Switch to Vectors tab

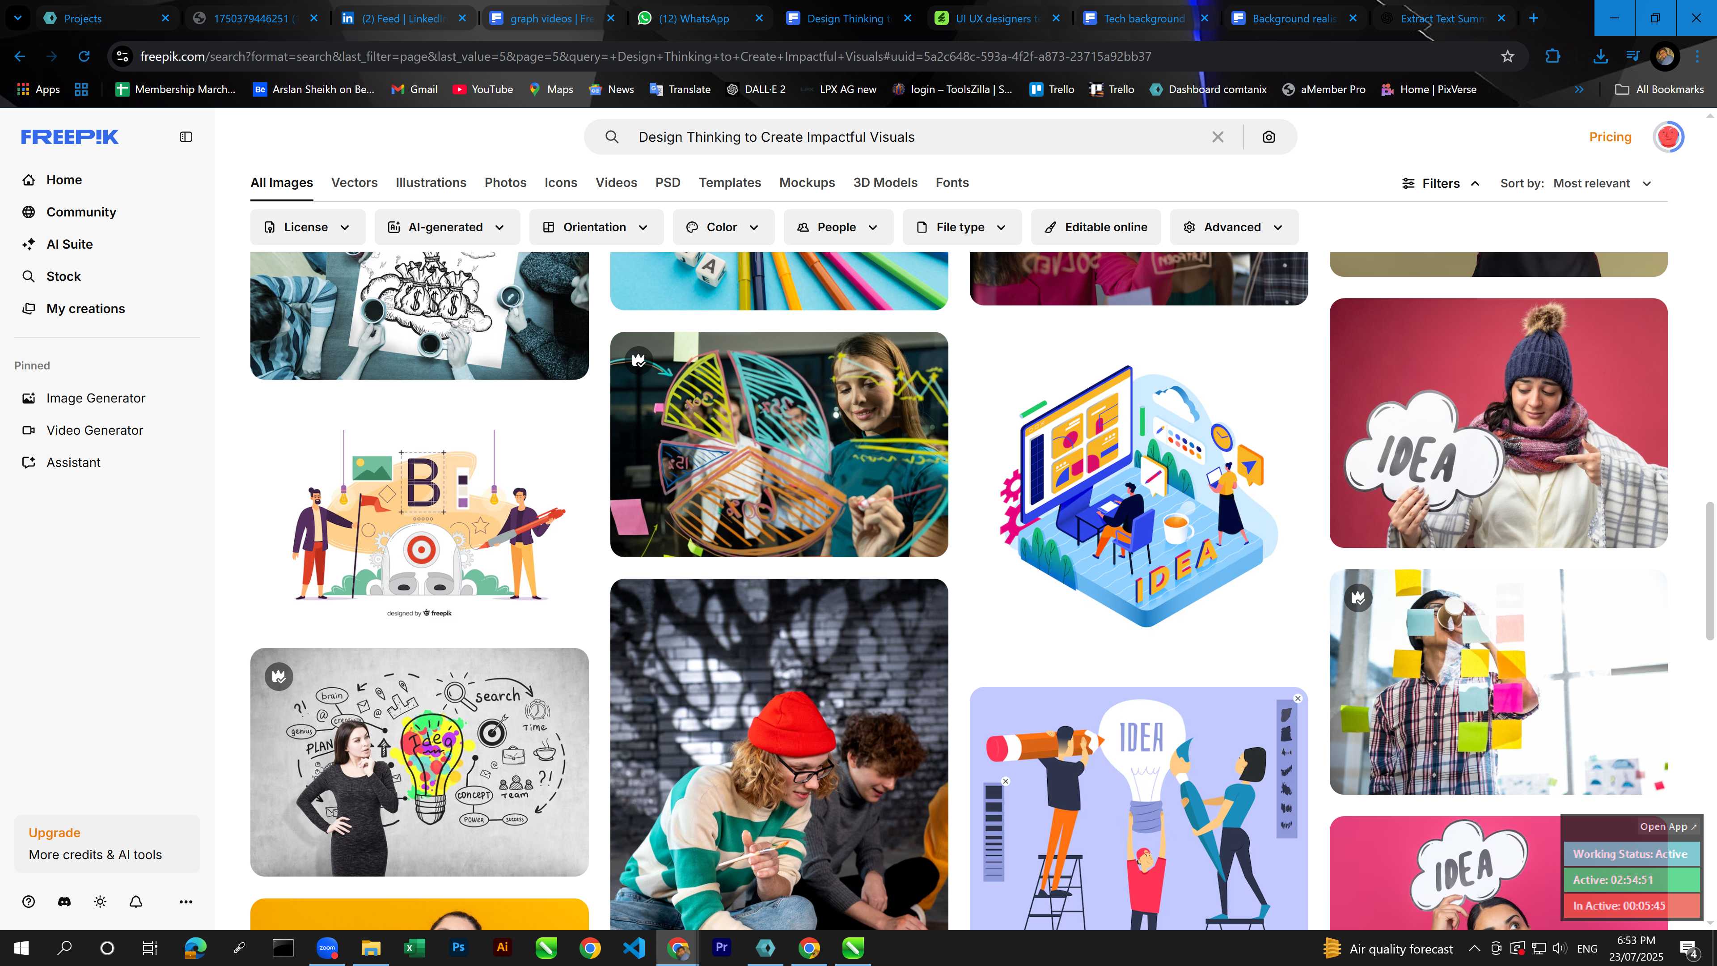click(x=354, y=182)
